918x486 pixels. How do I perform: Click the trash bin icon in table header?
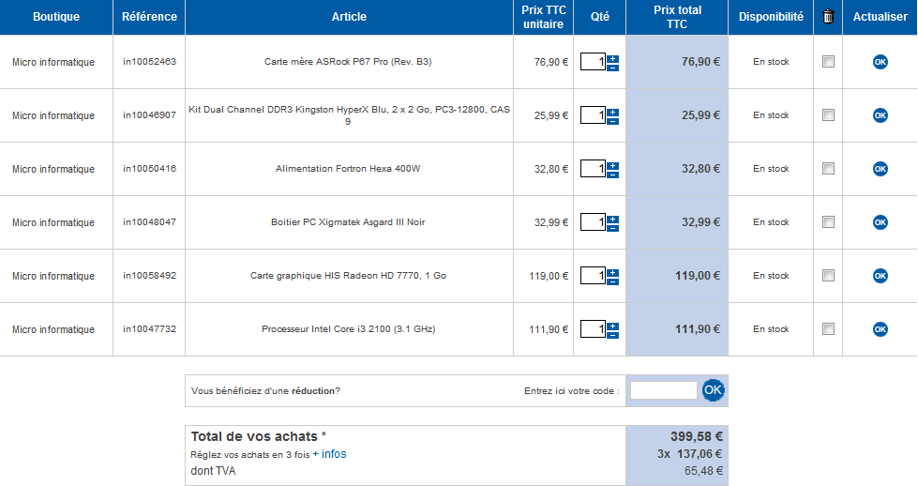point(827,17)
